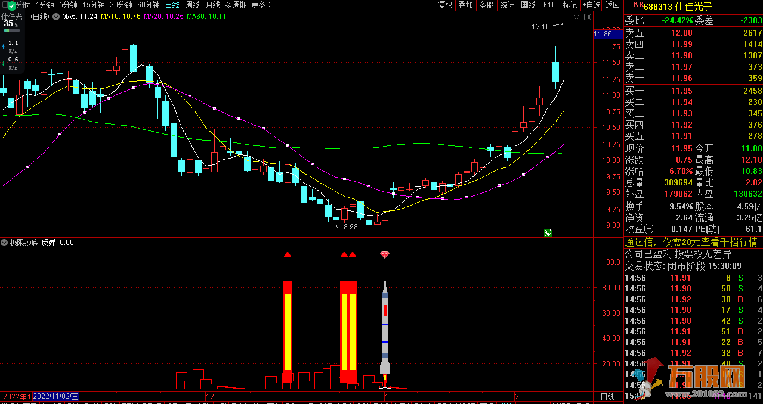Select the 周线 weekly period tab
Viewport: 763px width, 404px height.
(193, 5)
